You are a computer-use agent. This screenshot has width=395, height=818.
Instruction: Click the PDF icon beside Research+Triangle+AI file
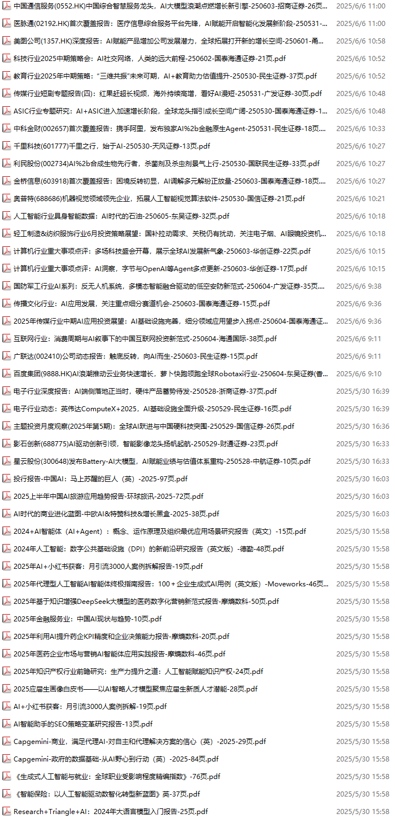point(7,812)
